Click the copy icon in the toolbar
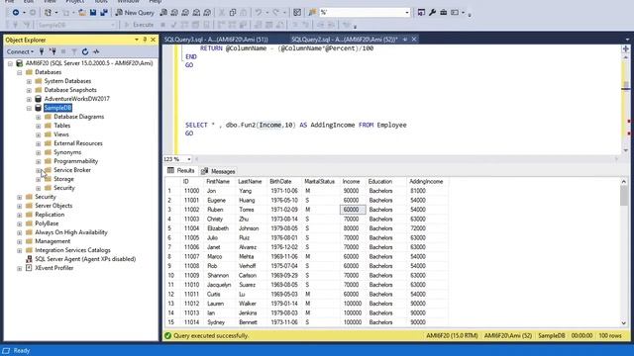The image size is (634, 356). point(233,13)
